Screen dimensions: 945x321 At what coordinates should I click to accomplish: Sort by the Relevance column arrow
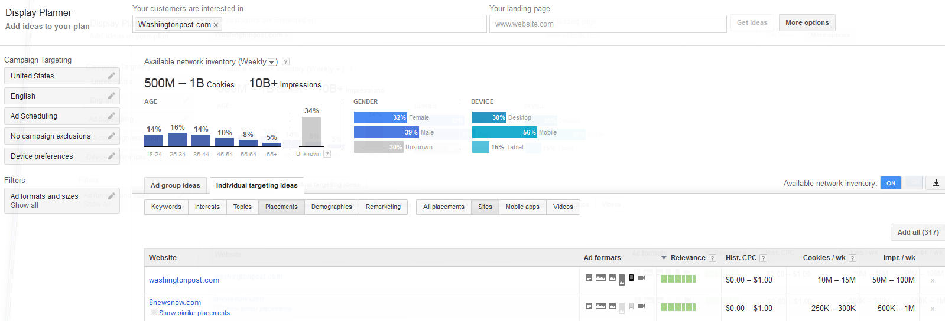[x=664, y=258]
